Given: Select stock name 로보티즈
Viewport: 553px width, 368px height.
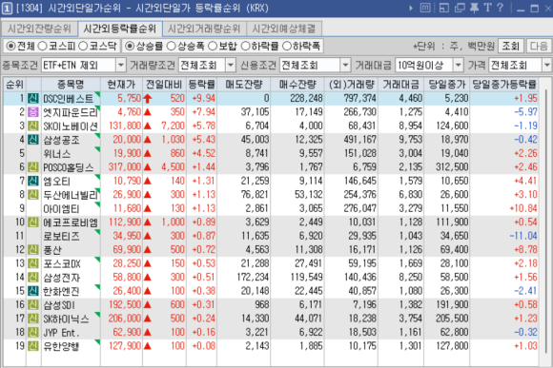Looking at the screenshot, I should tap(61, 236).
